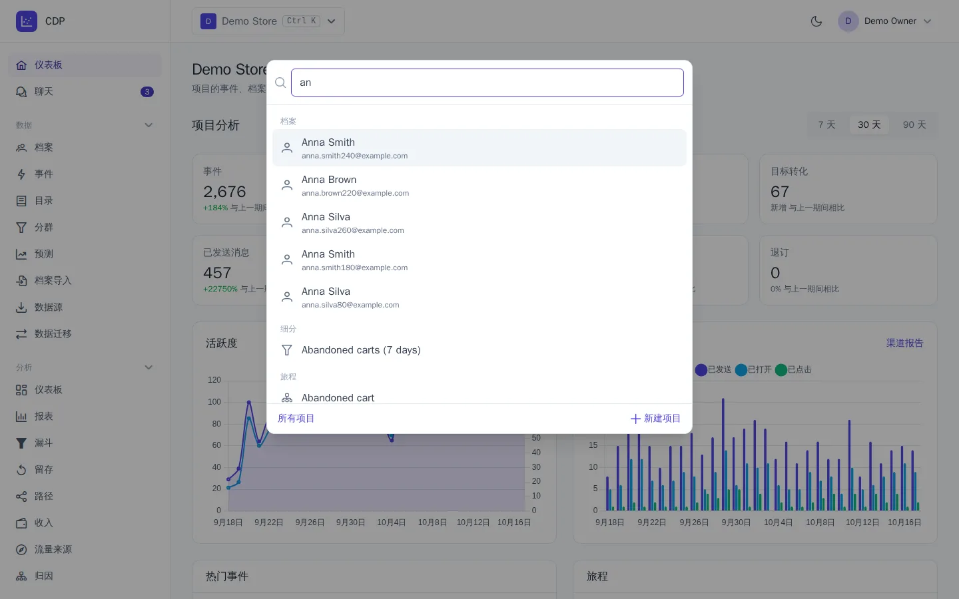The image size is (959, 599).
Task: Toggle dark mode moon icon
Action: 816,21
